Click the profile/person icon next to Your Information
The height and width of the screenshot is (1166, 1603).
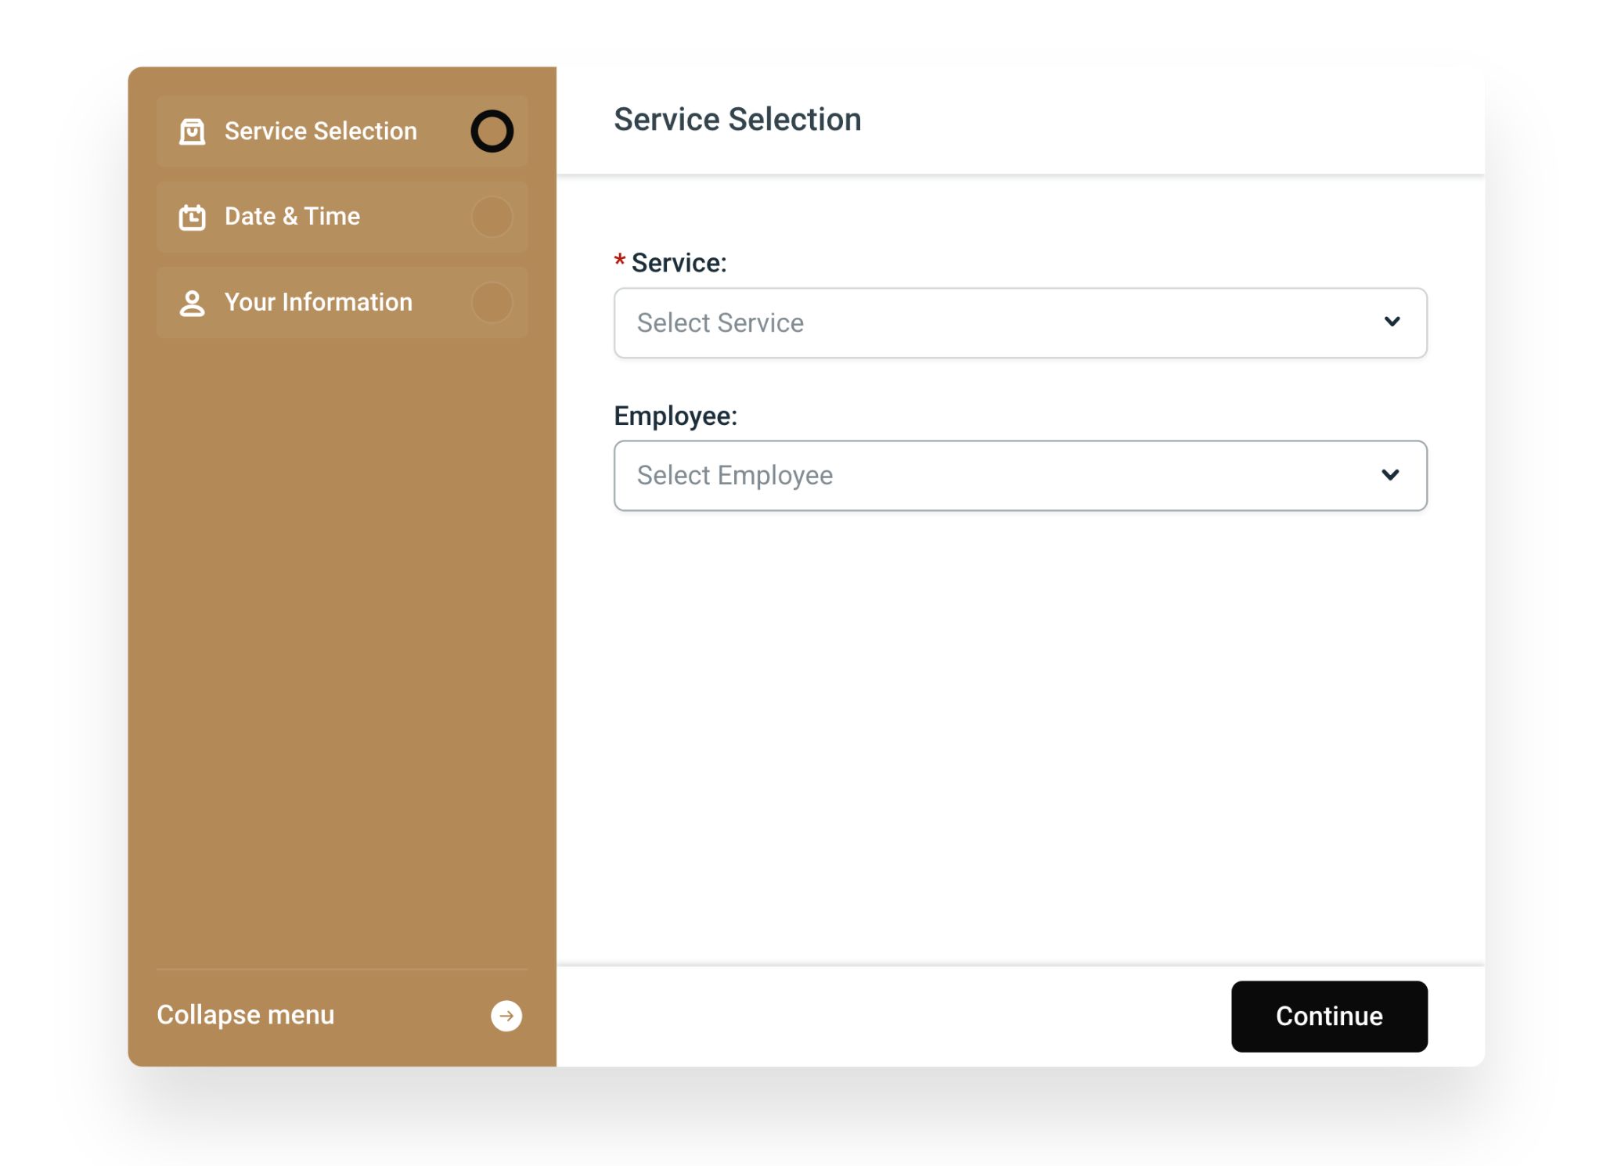[x=193, y=302]
